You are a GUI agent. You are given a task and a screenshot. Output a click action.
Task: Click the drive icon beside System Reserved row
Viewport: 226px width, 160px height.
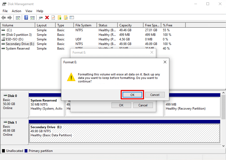coord(3,48)
